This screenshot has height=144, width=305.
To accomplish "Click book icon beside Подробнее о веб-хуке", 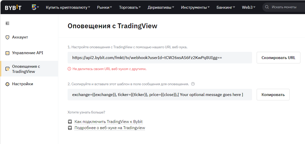I will click(70, 128).
